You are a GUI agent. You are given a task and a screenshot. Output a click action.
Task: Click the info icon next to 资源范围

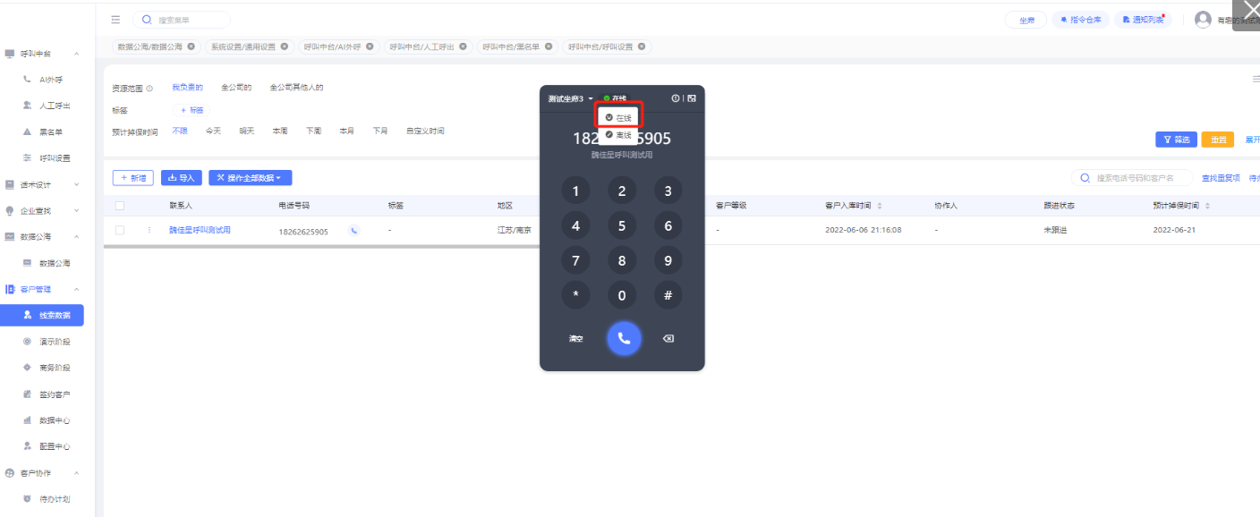[149, 89]
